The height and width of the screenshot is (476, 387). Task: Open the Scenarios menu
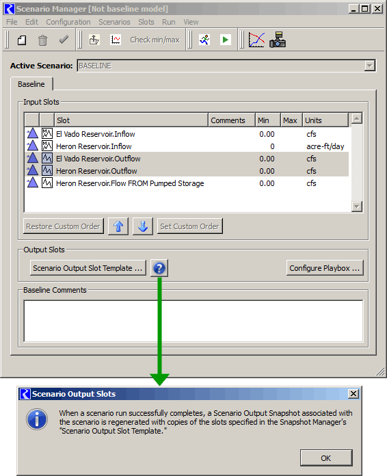click(114, 22)
